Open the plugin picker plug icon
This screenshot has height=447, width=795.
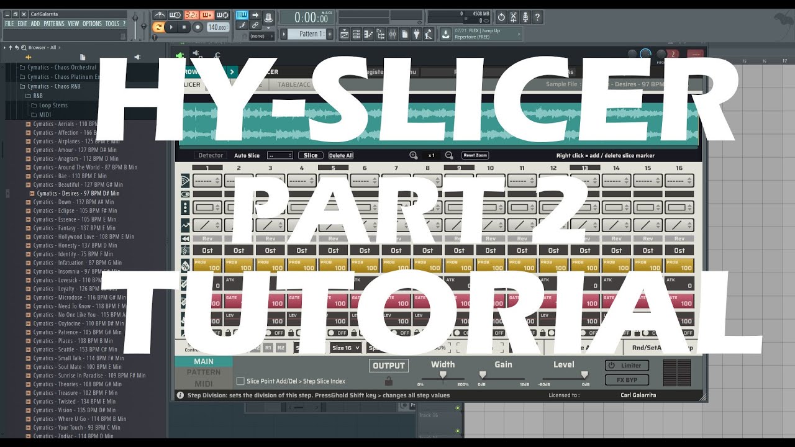(x=416, y=34)
